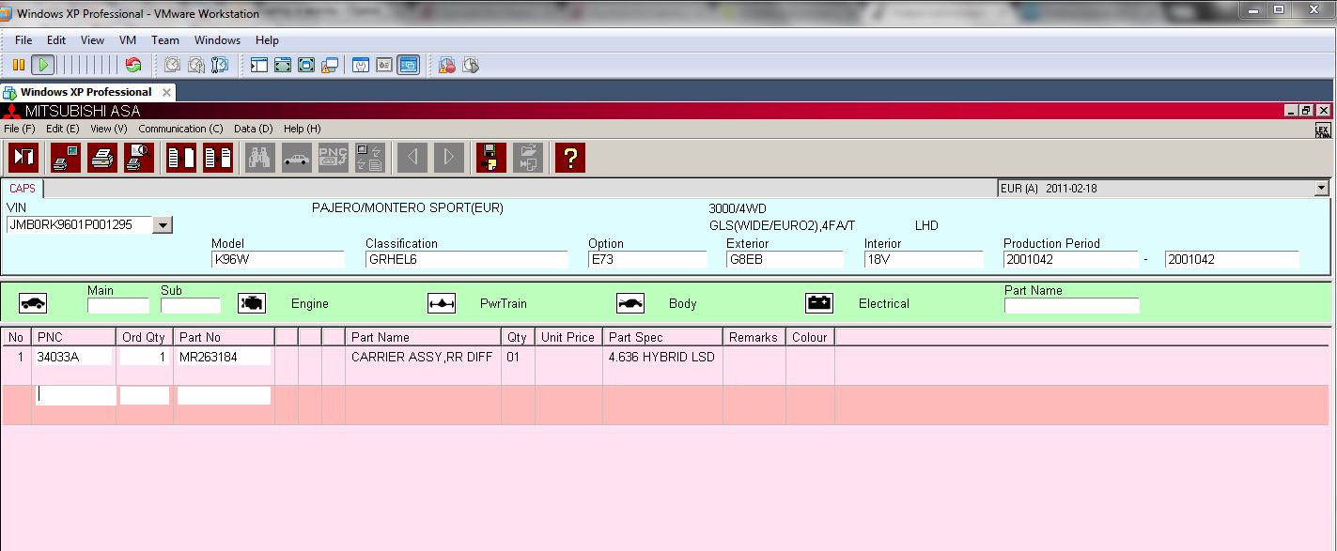The image size is (1337, 551).
Task: Select the Electrical battery icon
Action: click(x=818, y=303)
